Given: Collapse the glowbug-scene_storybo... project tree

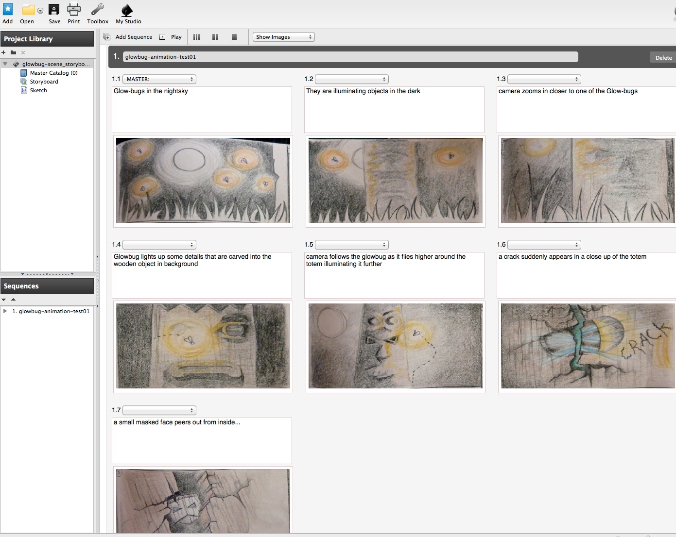Looking at the screenshot, I should click(x=5, y=64).
